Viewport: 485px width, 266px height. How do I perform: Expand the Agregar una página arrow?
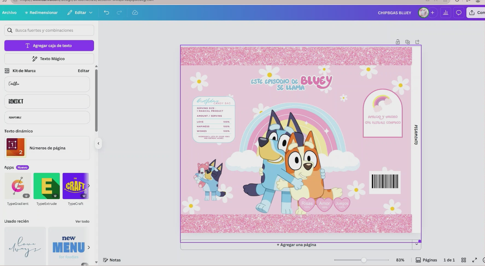tap(416, 244)
